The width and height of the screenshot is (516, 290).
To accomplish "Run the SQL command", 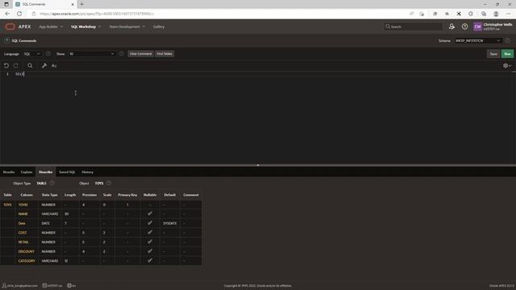I will click(507, 54).
